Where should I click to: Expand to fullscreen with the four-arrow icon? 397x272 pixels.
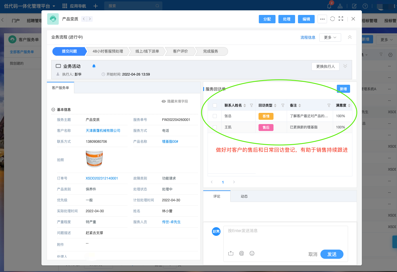coord(341,19)
